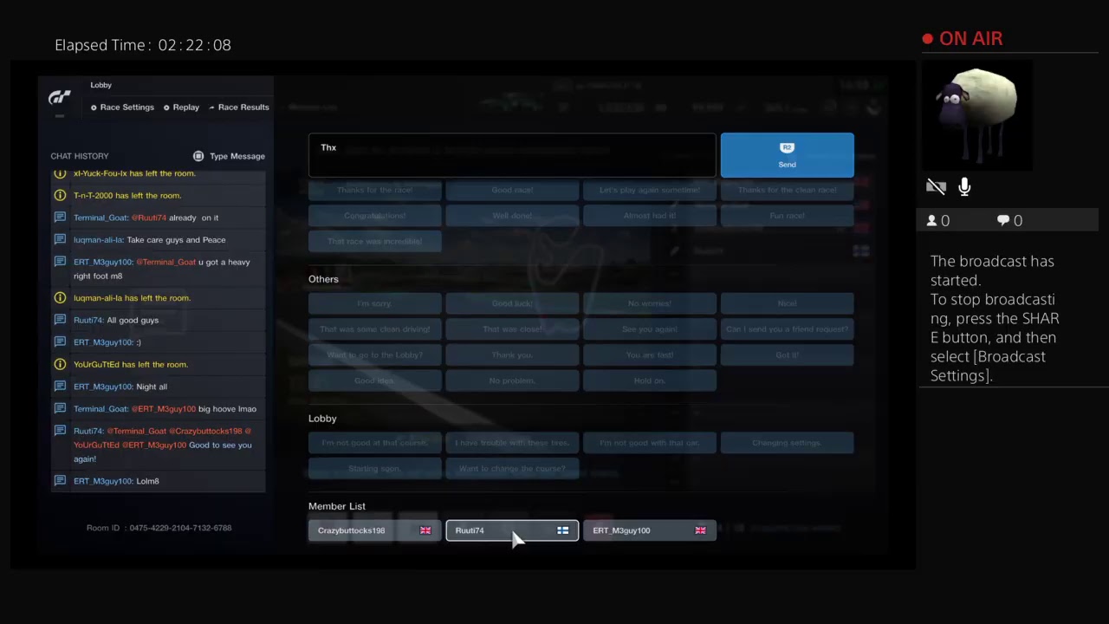Select the 'Almost had it!' message

click(x=650, y=216)
